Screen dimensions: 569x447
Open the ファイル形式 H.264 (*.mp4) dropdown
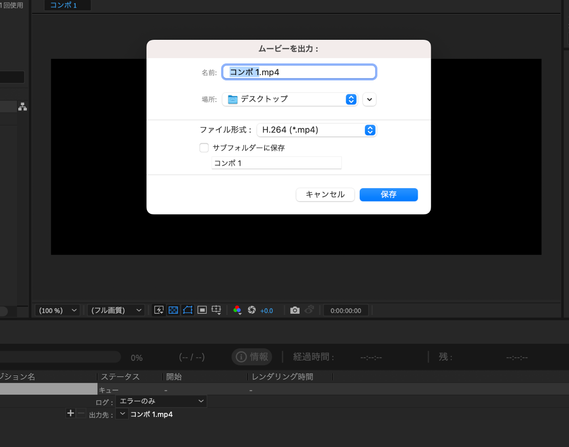pyautogui.click(x=317, y=130)
